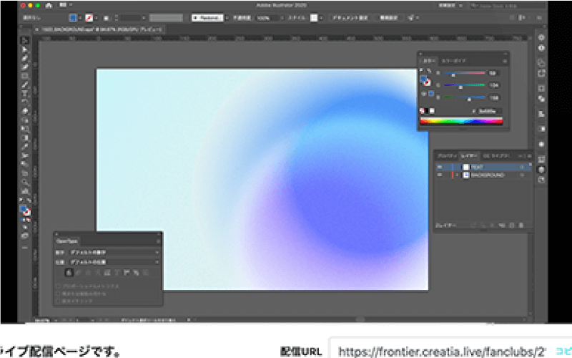572x358 pixels.
Task: Collapse the Layers panel group with double arrow
Action: 522,156
